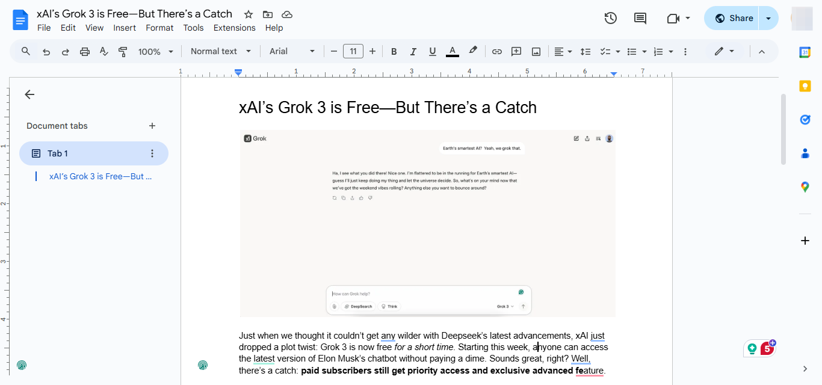Get add-ons plus icon
Image resolution: width=822 pixels, height=385 pixels.
pyautogui.click(x=805, y=241)
